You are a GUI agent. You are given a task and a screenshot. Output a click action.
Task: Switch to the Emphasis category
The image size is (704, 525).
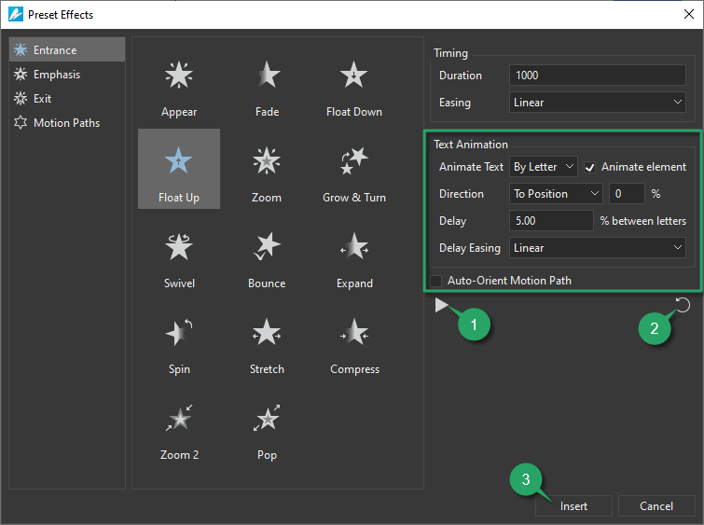(57, 75)
